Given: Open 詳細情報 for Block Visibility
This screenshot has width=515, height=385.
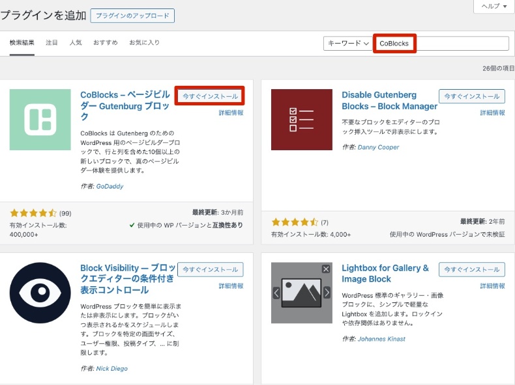Looking at the screenshot, I should (231, 285).
